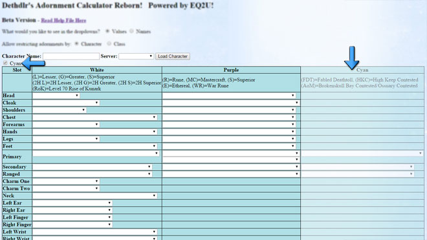Open the Ranged Cyan adornment dropdown
427x240 pixels.
point(358,174)
